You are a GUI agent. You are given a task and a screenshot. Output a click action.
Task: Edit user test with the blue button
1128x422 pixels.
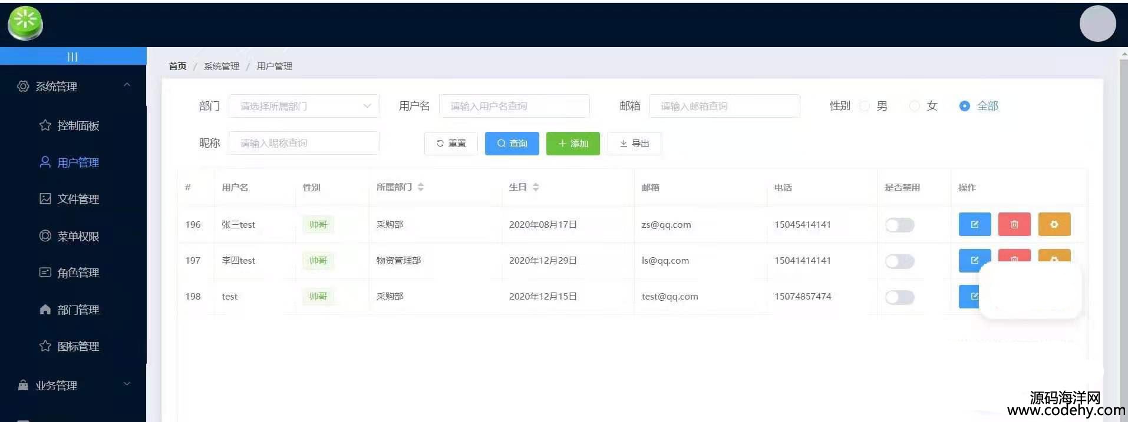pyautogui.click(x=969, y=296)
